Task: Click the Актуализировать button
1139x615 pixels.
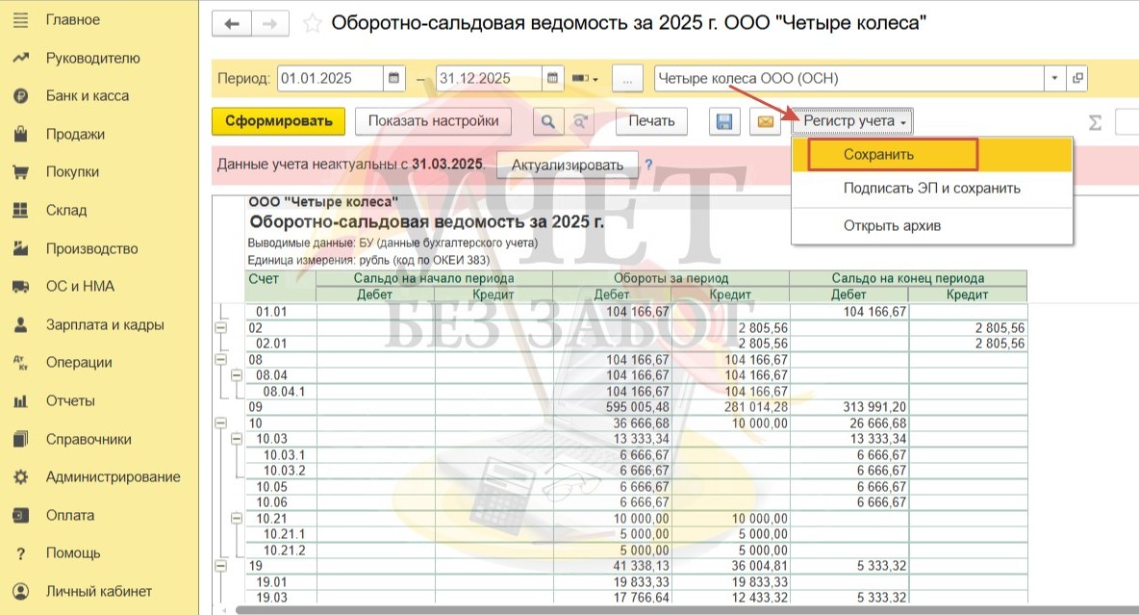Action: 567,165
